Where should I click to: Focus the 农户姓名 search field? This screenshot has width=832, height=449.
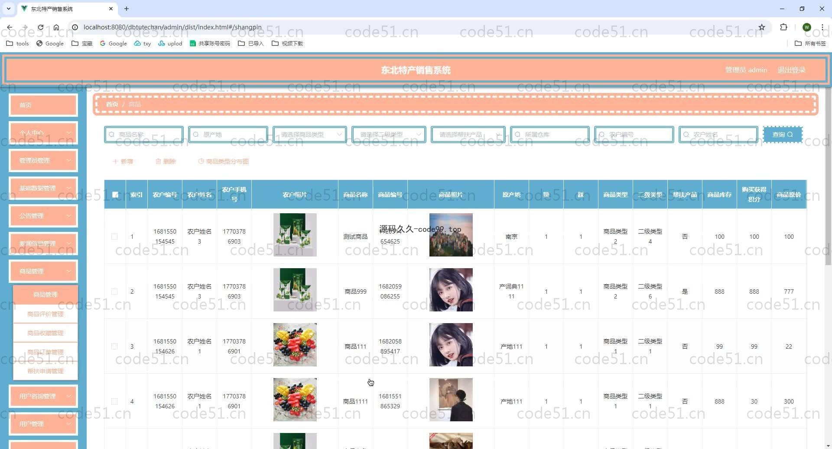tap(718, 135)
